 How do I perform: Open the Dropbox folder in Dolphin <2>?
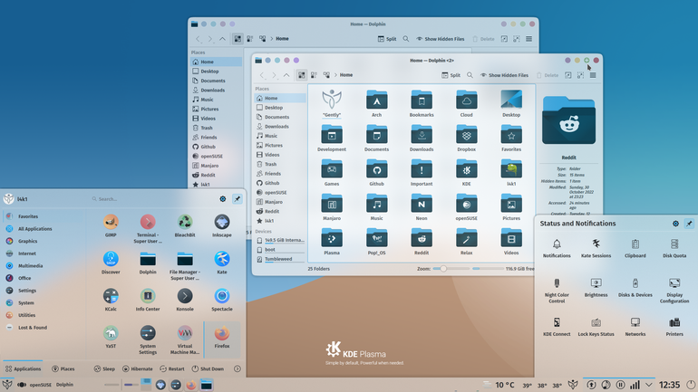click(466, 139)
